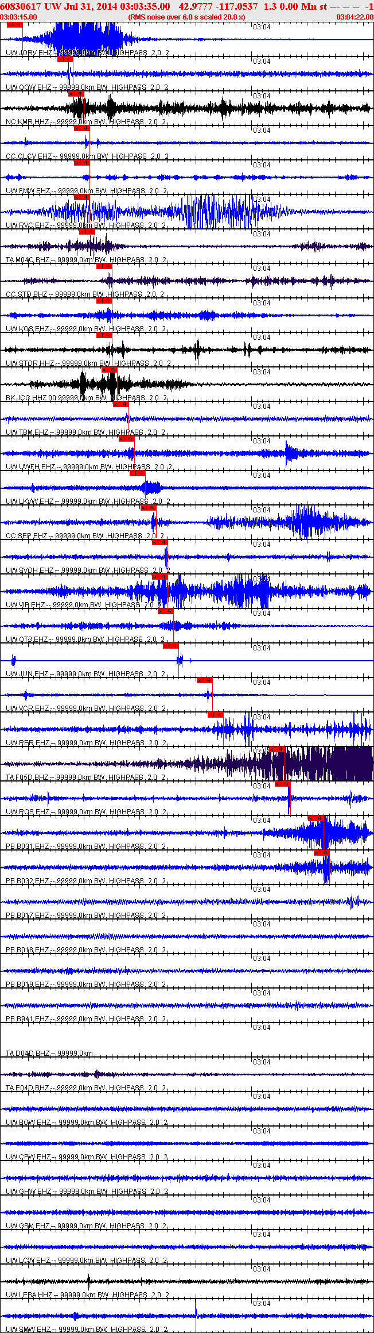The image size is (374, 1333).
Task: Click the start time "03:03:15.00"
Action: pyautogui.click(x=19, y=17)
